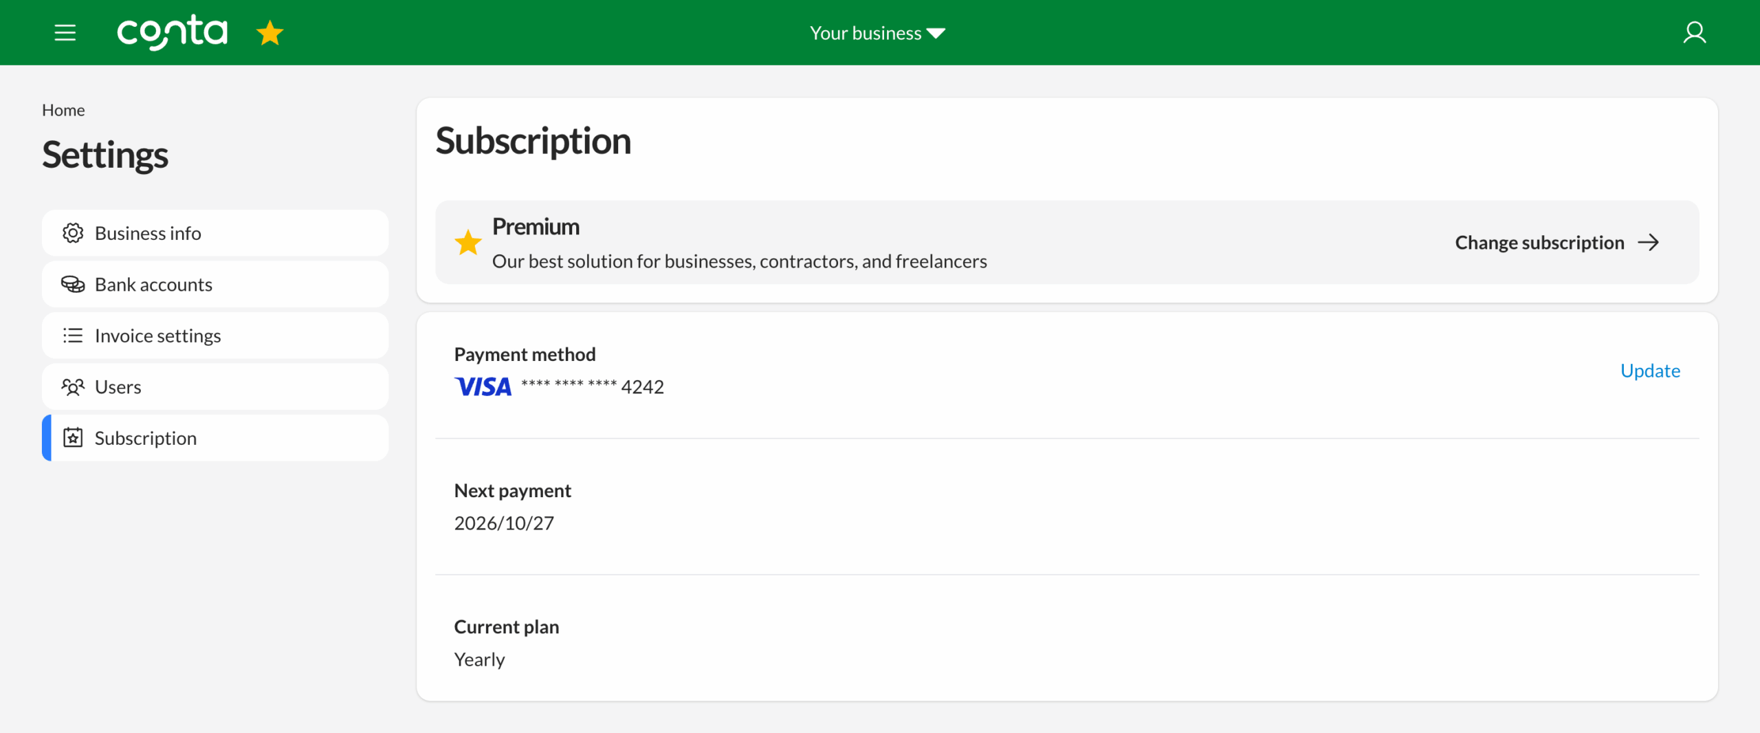Expand the Your business dropdown

click(866, 33)
